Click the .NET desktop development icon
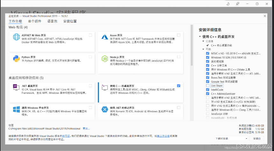 (16, 87)
